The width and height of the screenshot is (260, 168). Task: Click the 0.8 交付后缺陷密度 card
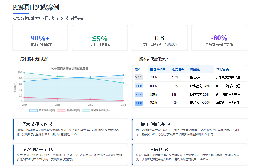159,37
